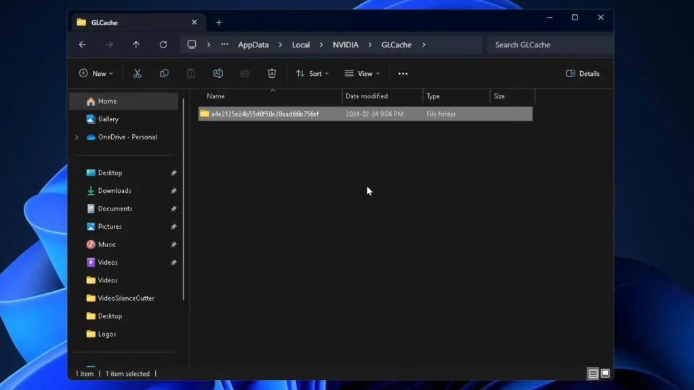This screenshot has height=390, width=694.
Task: Expand chevron after Local breadcrumb
Action: [x=321, y=45]
